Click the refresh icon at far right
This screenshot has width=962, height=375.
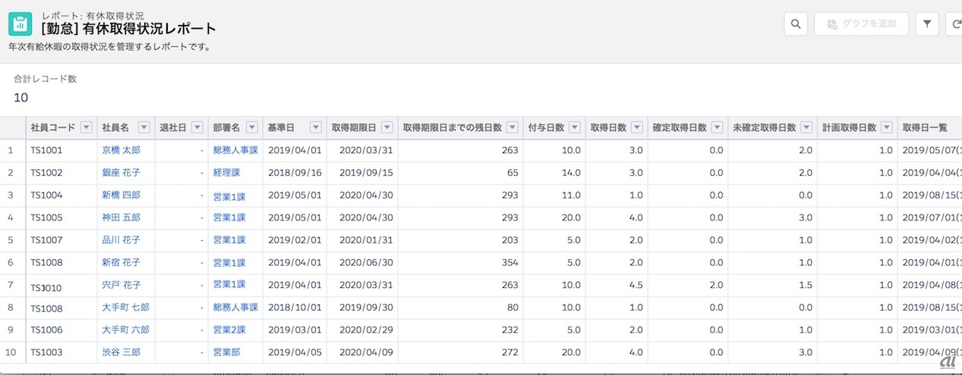click(956, 24)
